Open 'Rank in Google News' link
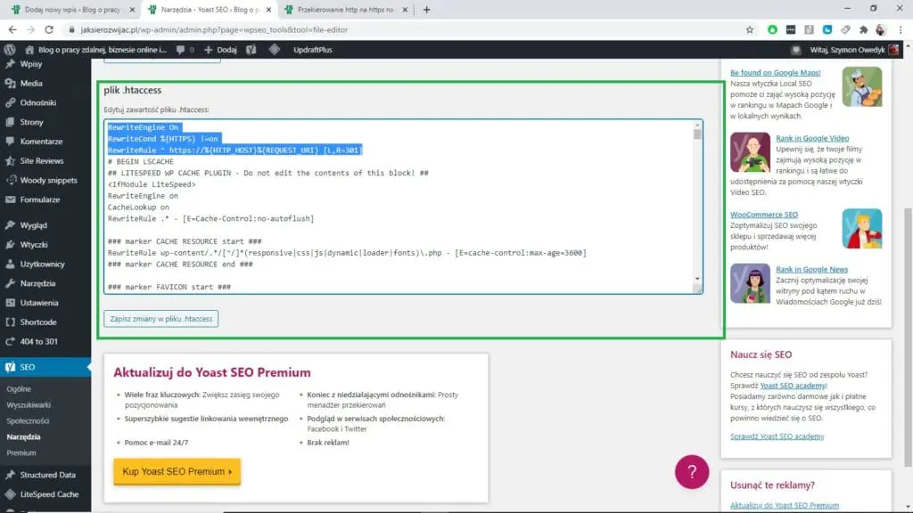 [x=811, y=269]
